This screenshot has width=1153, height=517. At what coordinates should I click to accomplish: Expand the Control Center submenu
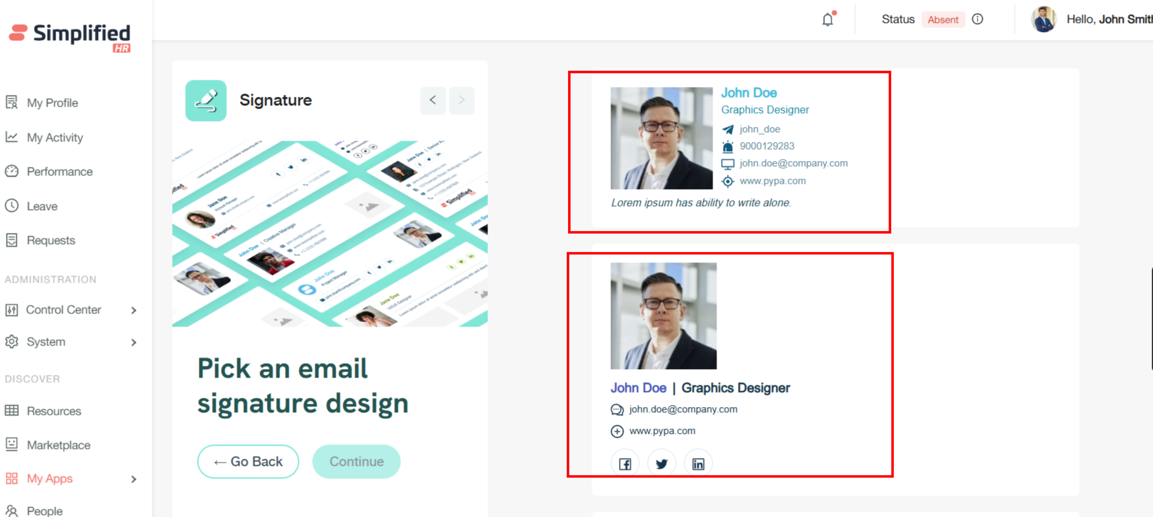133,310
